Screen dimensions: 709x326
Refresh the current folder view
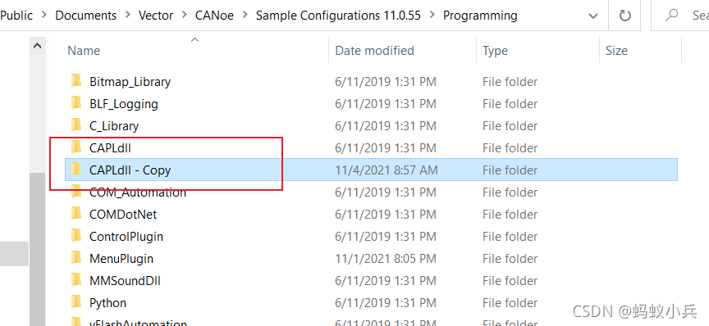[625, 16]
